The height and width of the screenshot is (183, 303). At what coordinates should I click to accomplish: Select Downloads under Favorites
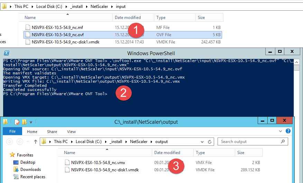pos(31,170)
